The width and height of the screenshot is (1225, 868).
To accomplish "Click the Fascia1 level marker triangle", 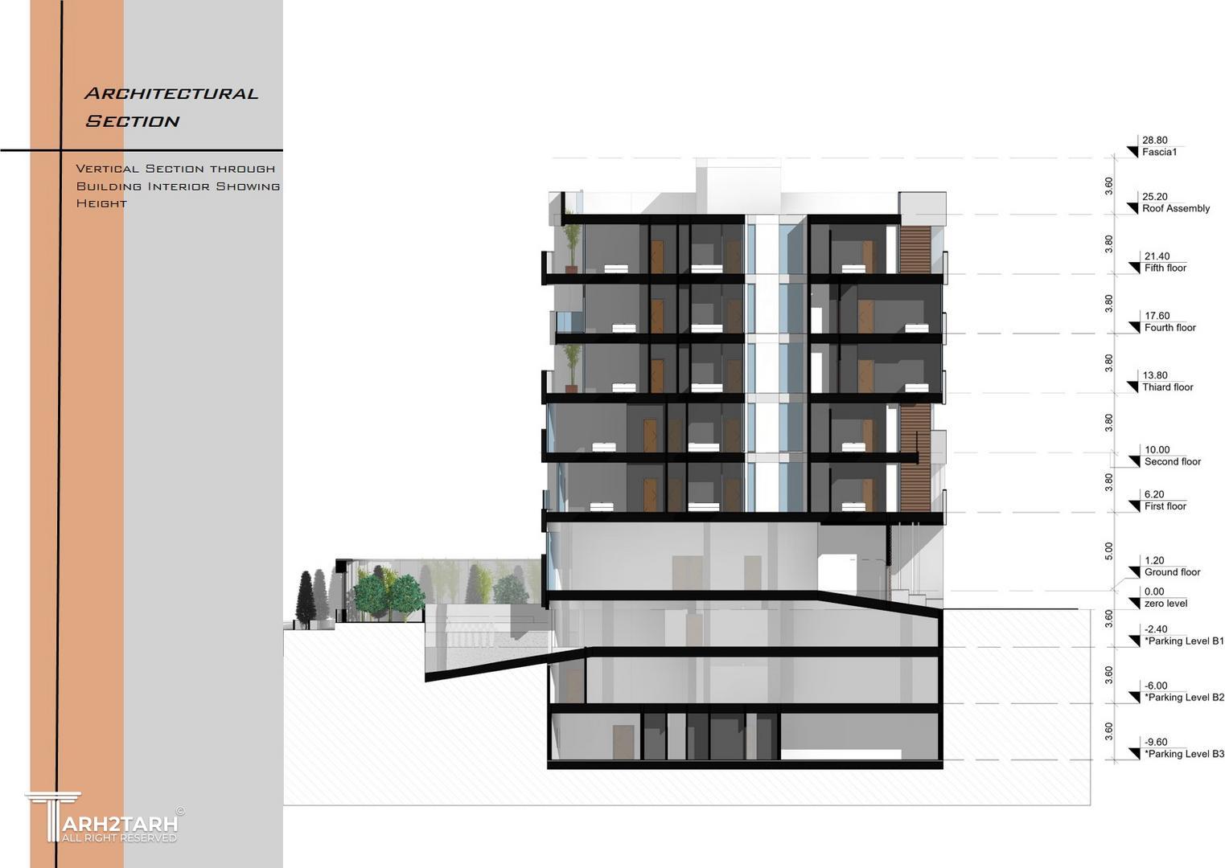I will [1133, 152].
